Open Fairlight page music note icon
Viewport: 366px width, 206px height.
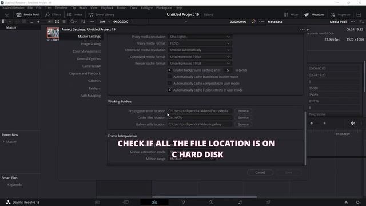[x=240, y=202]
